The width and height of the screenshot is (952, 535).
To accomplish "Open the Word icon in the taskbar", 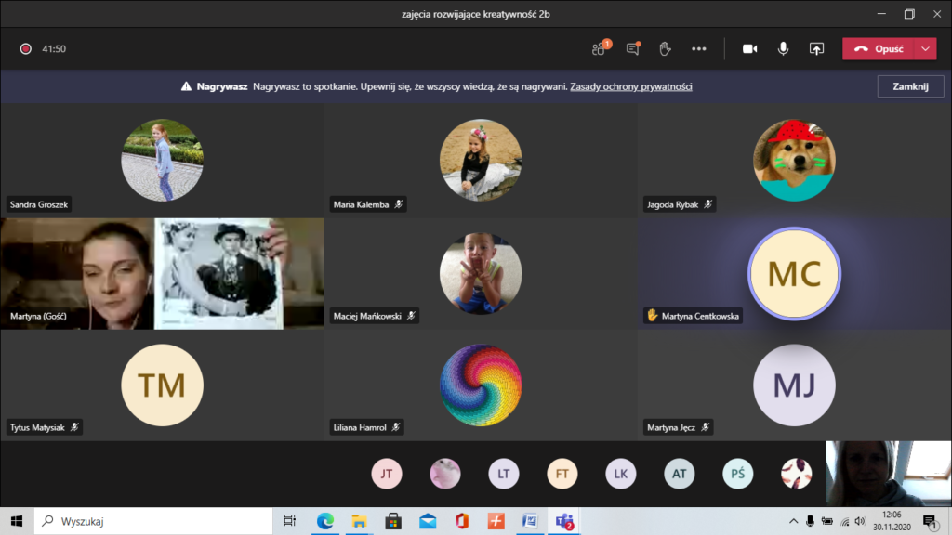I will pos(530,521).
